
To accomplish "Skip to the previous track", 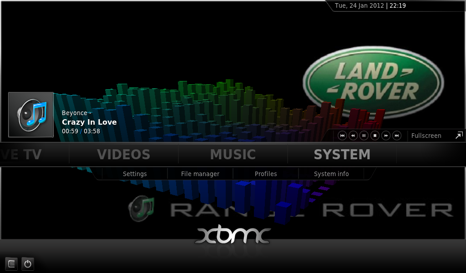I will [x=342, y=136].
